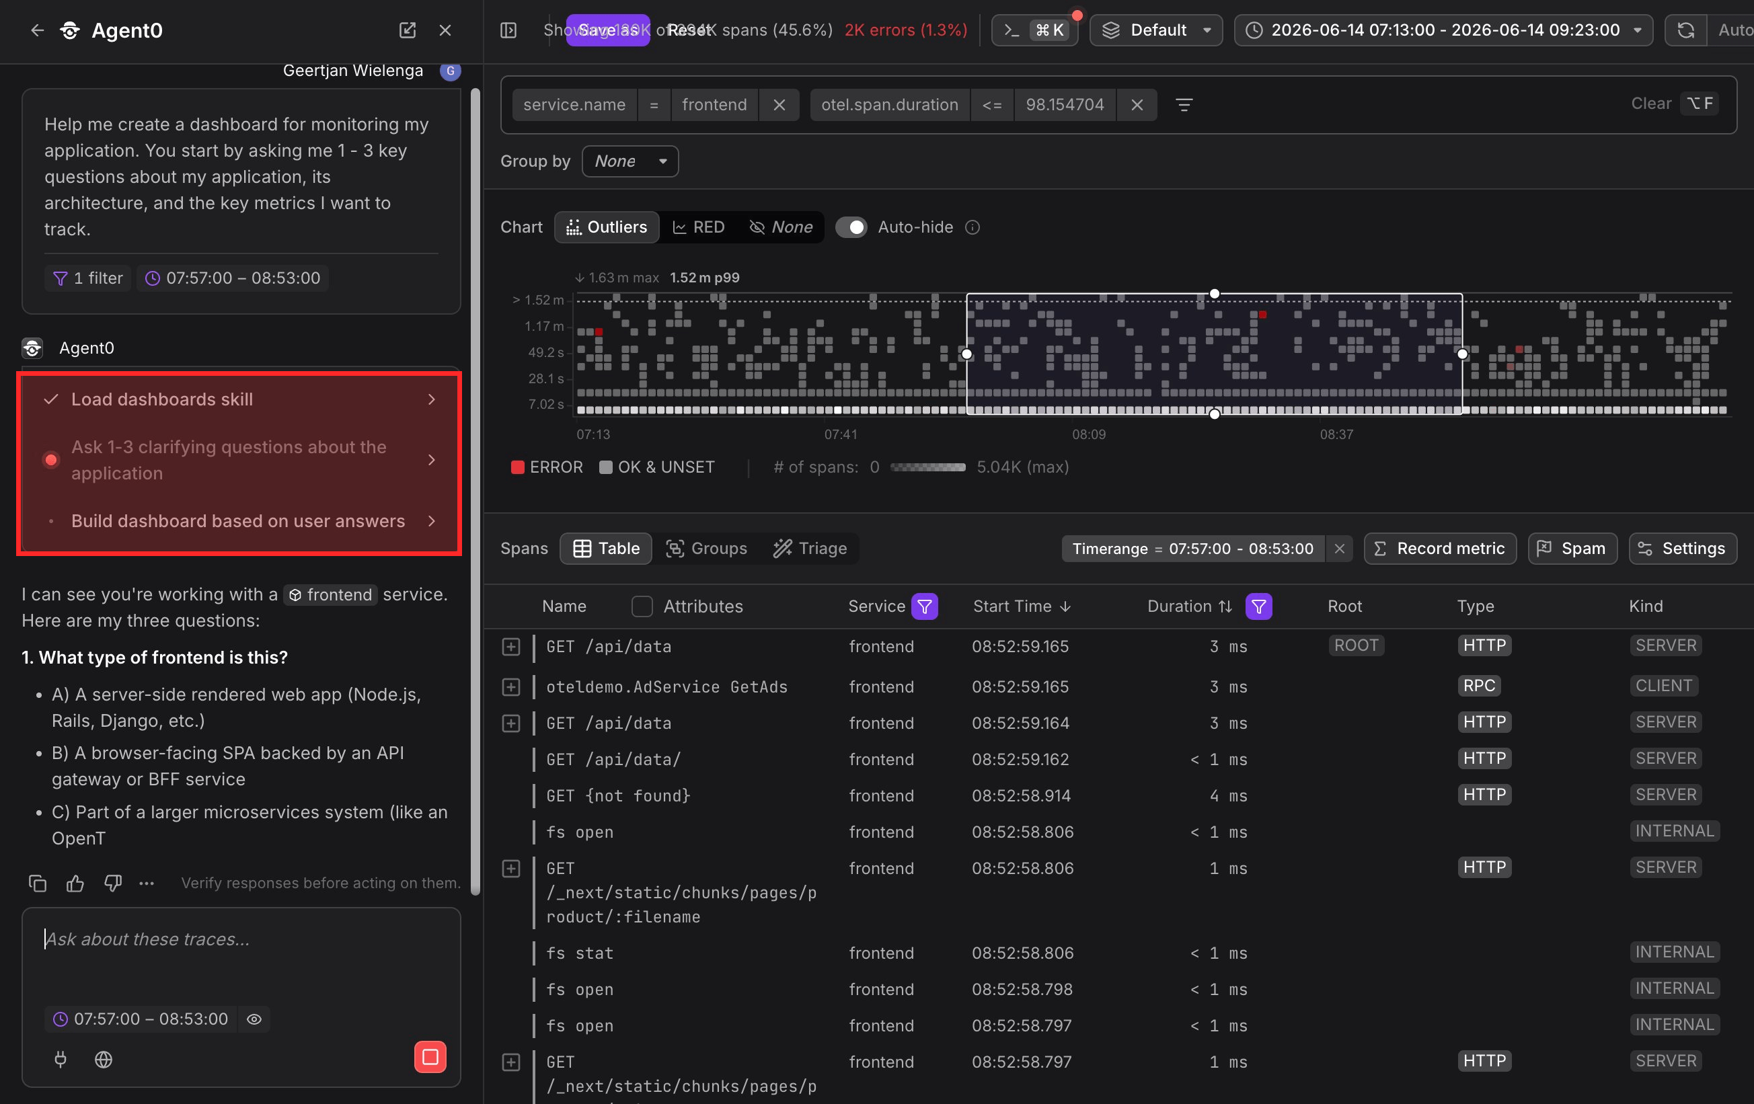Click the Auto-hide info icon
1754x1104 pixels.
point(973,227)
